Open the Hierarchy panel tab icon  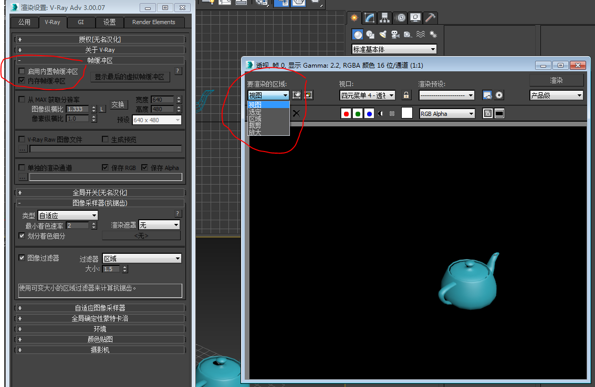385,18
